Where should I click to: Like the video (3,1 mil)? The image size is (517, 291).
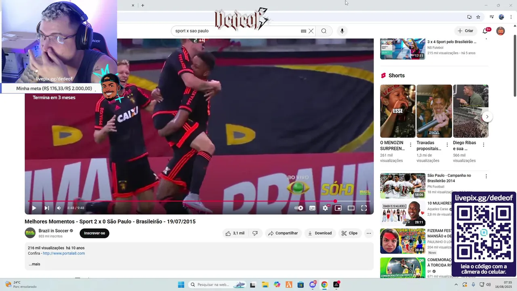(x=235, y=233)
